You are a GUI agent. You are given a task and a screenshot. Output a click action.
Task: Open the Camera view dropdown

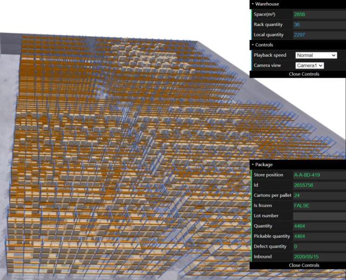click(309, 65)
